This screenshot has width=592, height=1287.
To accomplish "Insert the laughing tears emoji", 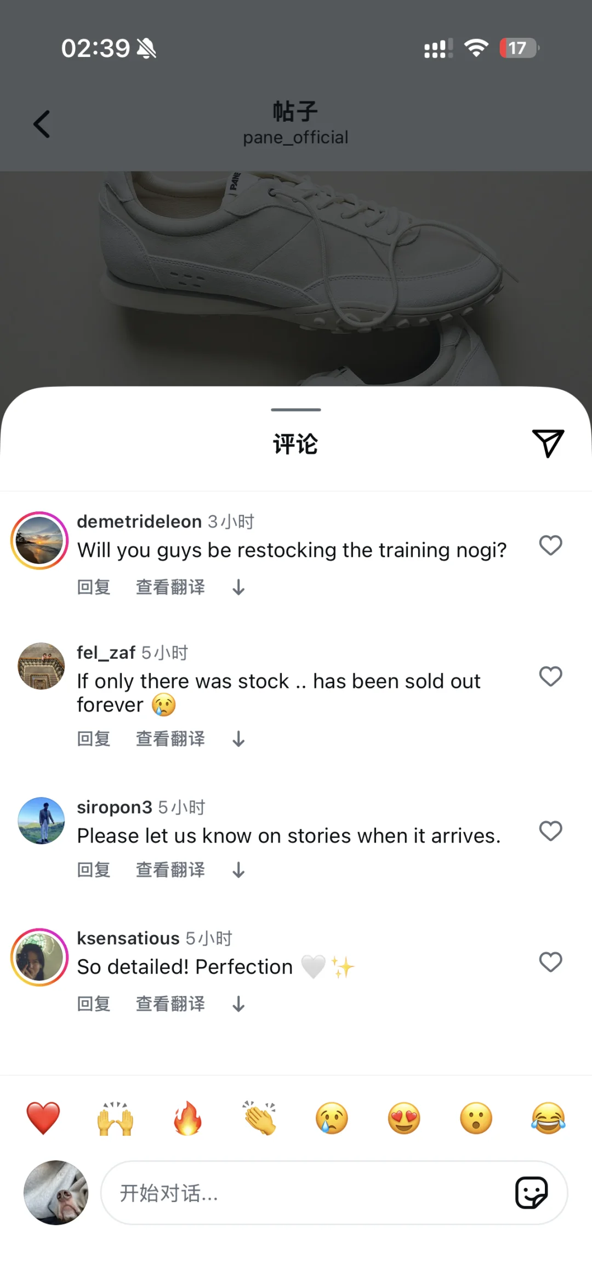I will [548, 1118].
